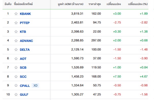Mark CPALL as favorite with star
The width and height of the screenshot is (154, 100).
(x=16, y=85)
